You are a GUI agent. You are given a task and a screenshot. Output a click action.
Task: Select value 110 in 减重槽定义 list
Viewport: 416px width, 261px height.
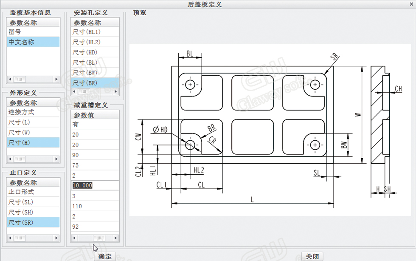[x=95, y=206]
